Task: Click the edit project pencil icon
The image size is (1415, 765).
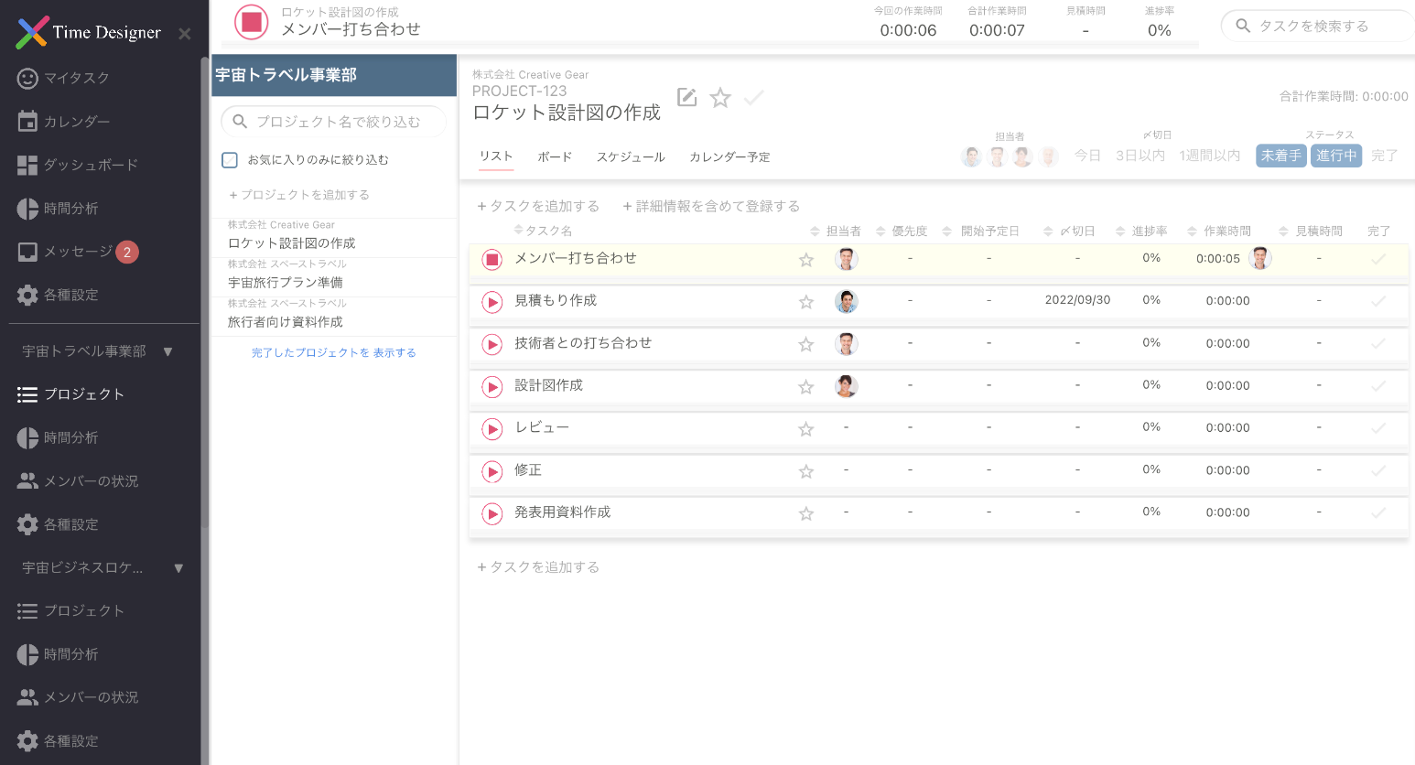Action: click(x=686, y=98)
